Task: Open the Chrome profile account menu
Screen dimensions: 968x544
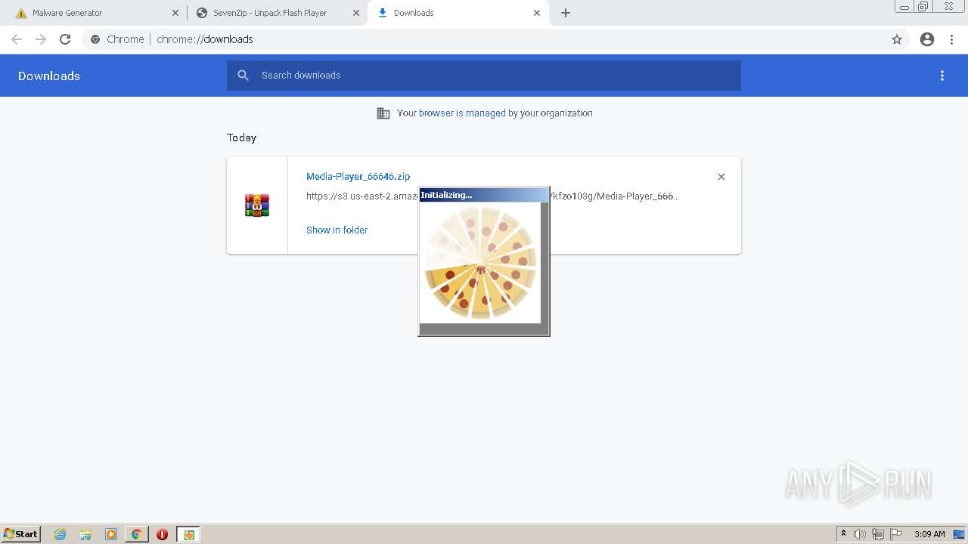Action: tap(927, 39)
